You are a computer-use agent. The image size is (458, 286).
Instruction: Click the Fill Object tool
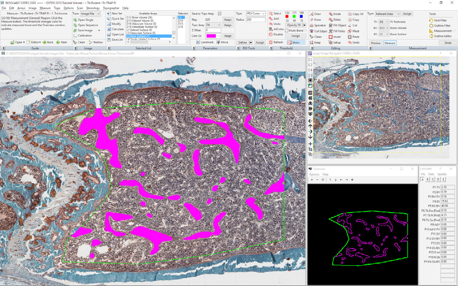(x=337, y=25)
